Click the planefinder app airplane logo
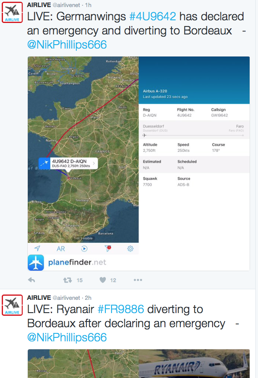The image size is (258, 378). [x=36, y=263]
